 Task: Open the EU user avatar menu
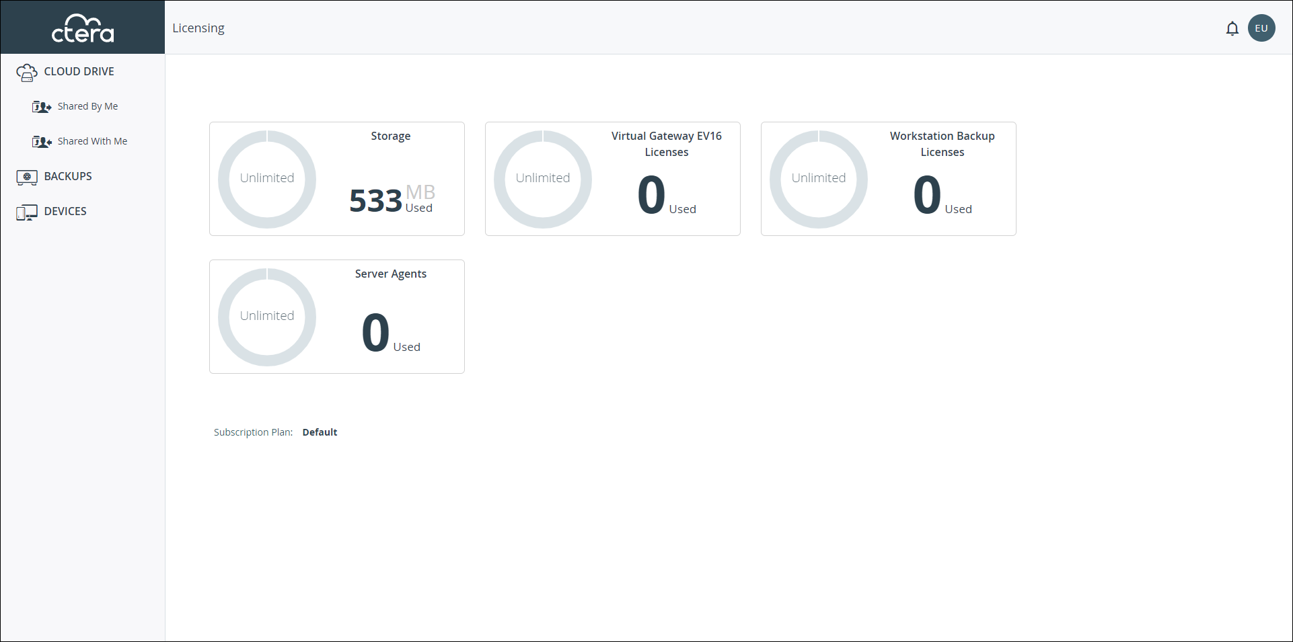click(1261, 28)
